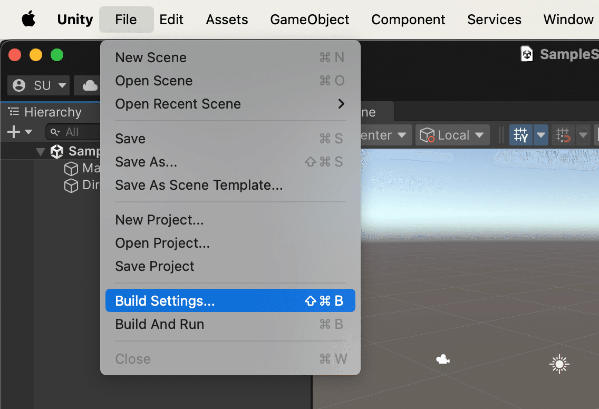Open the GameObject menu
The image size is (599, 409).
310,20
